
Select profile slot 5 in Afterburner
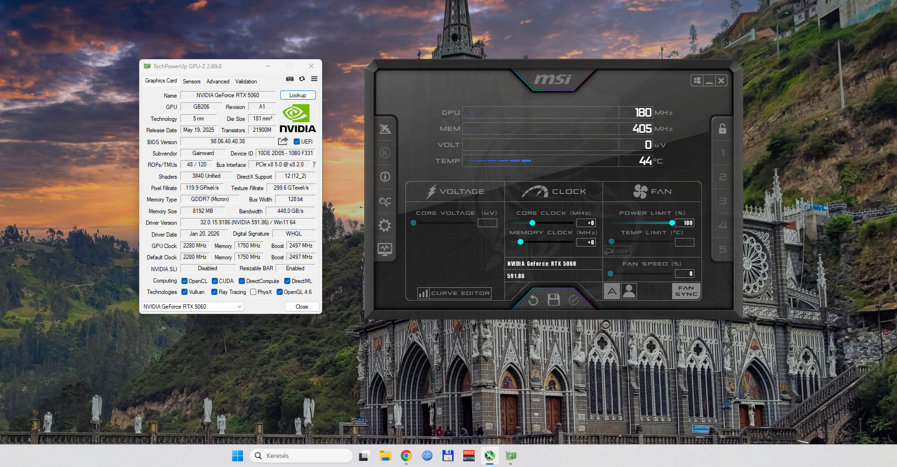coord(723,249)
